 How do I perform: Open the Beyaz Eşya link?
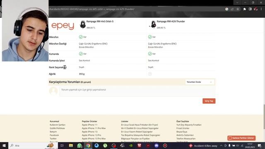182,132
